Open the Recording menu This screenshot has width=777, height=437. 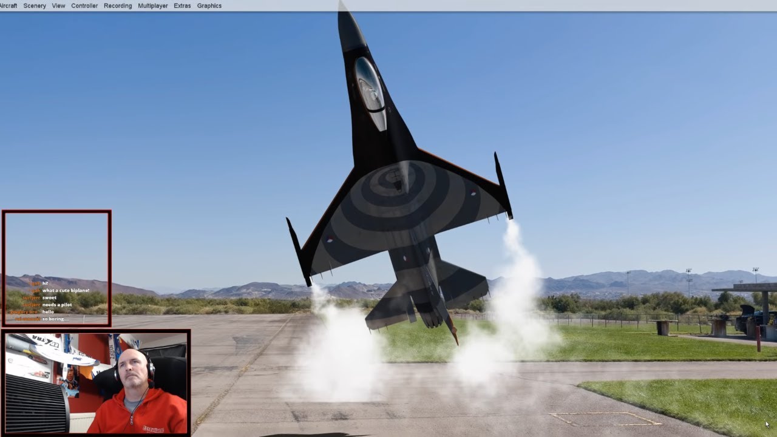coord(117,5)
